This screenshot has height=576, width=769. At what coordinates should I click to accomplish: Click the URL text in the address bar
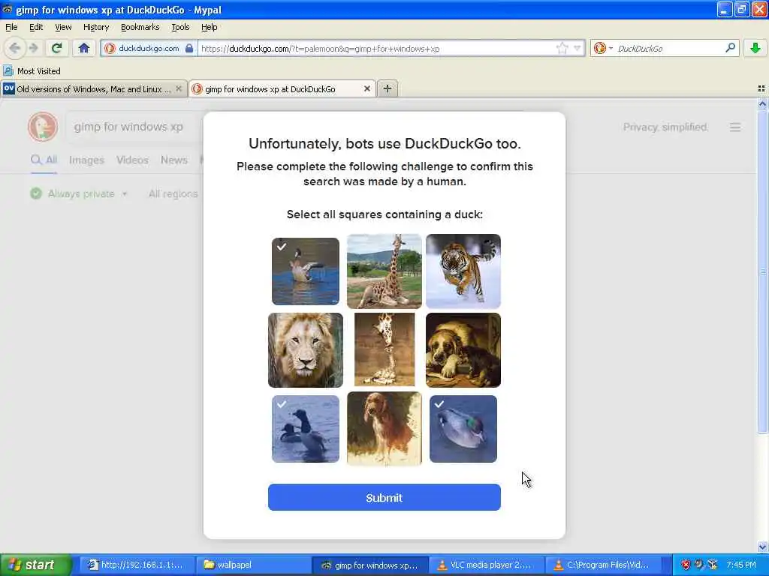point(320,49)
